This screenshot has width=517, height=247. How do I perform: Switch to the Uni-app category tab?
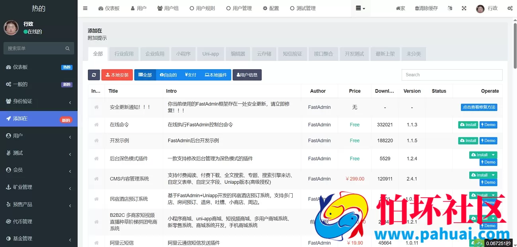point(210,54)
